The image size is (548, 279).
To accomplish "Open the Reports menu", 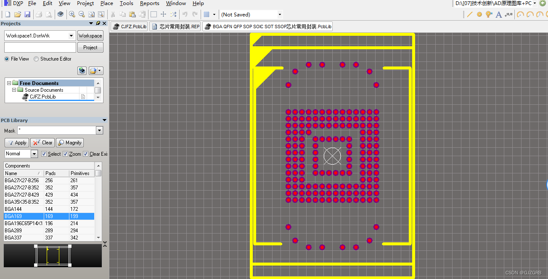I will (150, 3).
